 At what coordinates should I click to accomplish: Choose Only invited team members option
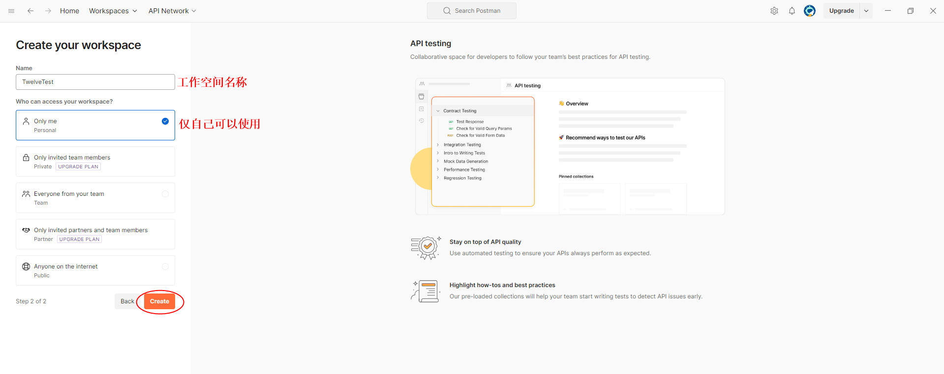95,161
